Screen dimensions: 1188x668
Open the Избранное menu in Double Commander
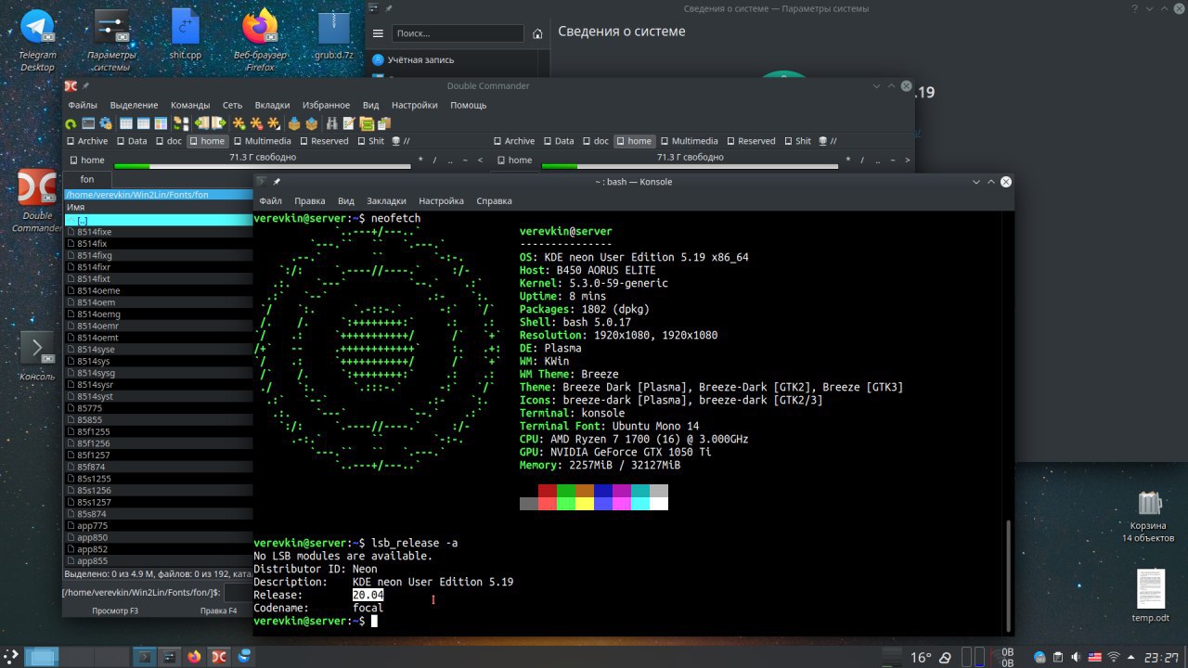coord(326,105)
